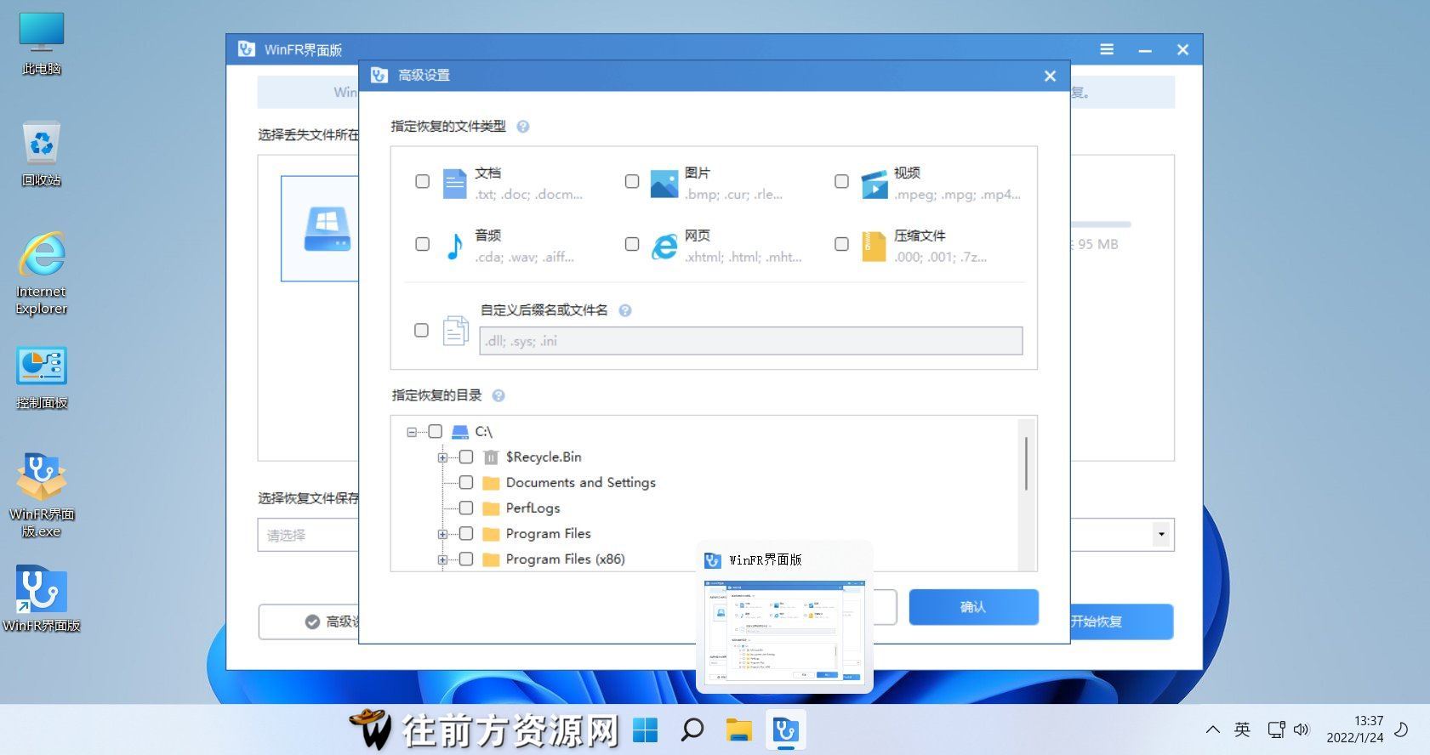Check the 视频 file type checkbox
1430x755 pixels.
pos(841,181)
